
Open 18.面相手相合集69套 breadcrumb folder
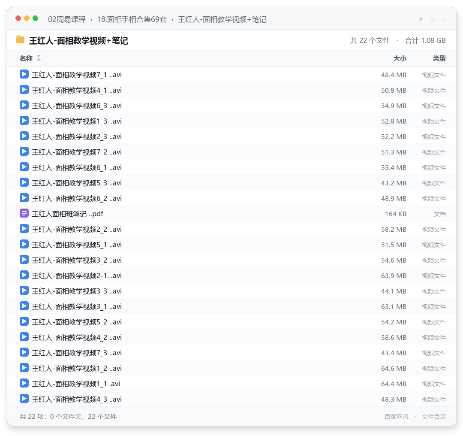132,19
